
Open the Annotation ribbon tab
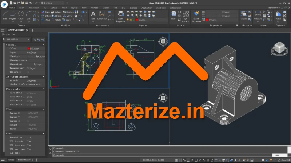click(x=34, y=8)
